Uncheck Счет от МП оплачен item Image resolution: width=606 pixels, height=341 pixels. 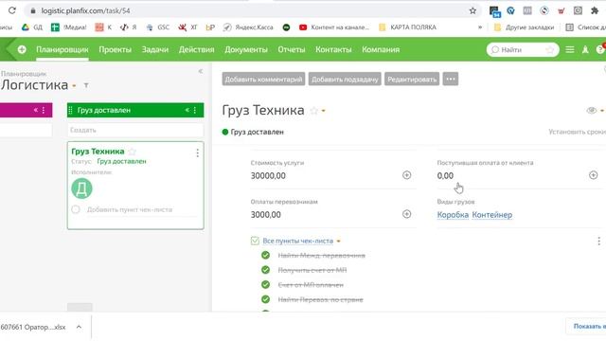pos(265,284)
